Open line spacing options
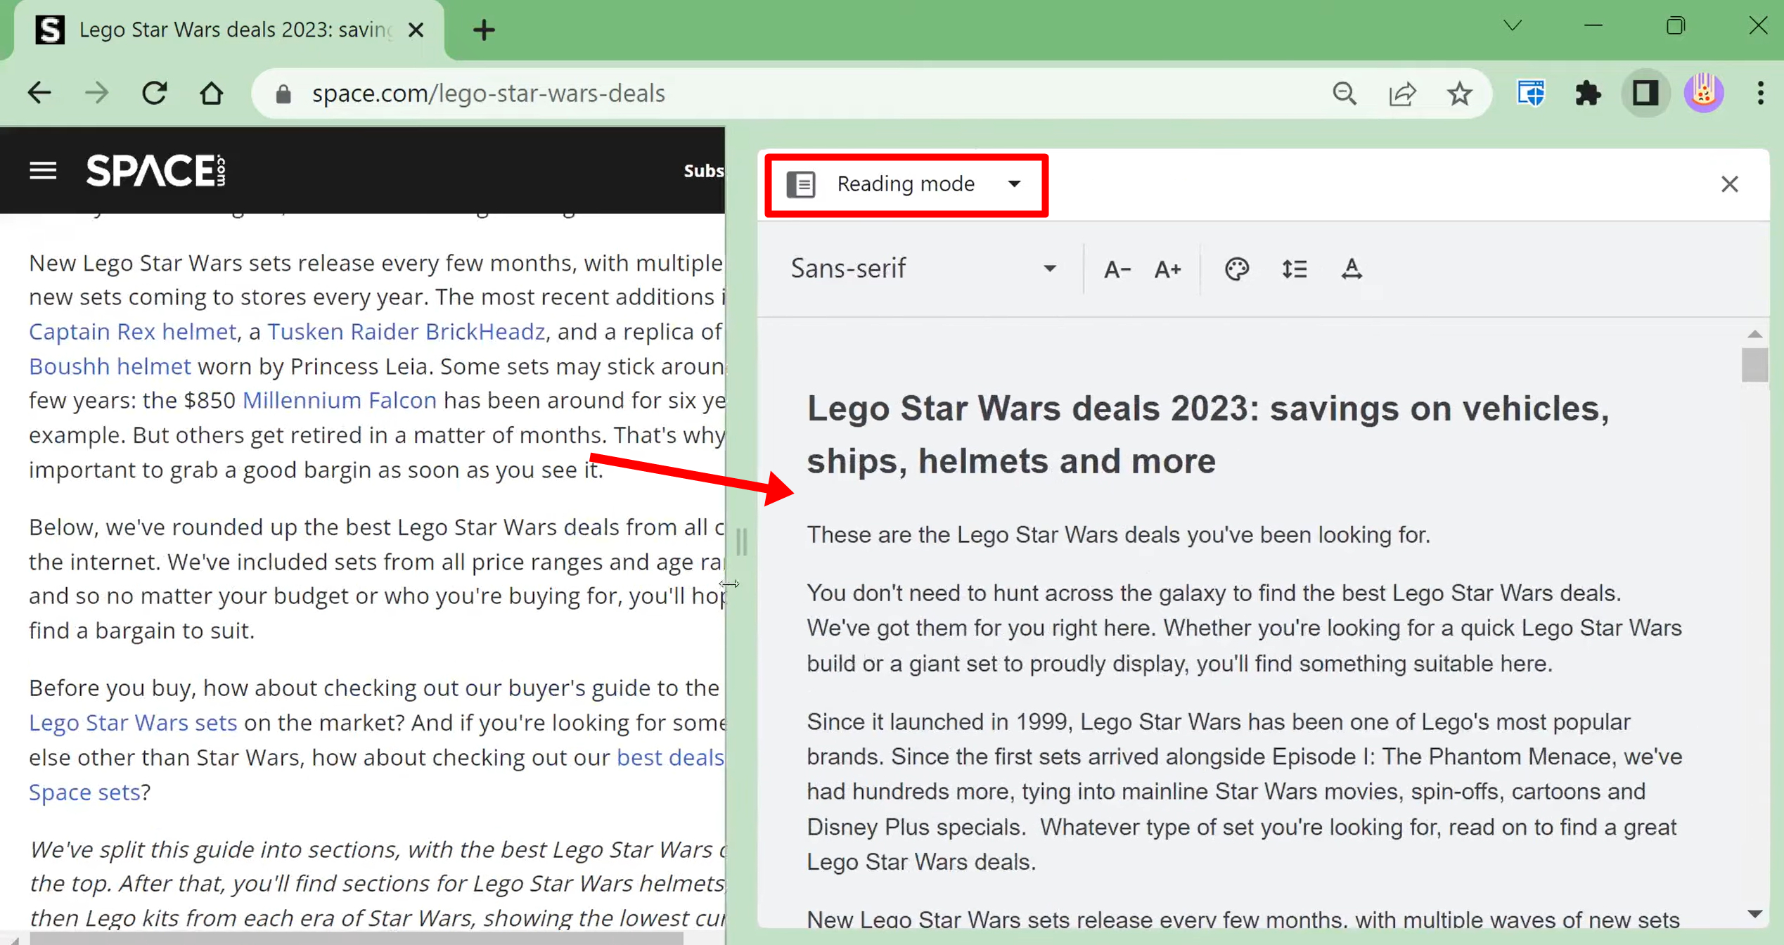1784x945 pixels. tap(1294, 269)
